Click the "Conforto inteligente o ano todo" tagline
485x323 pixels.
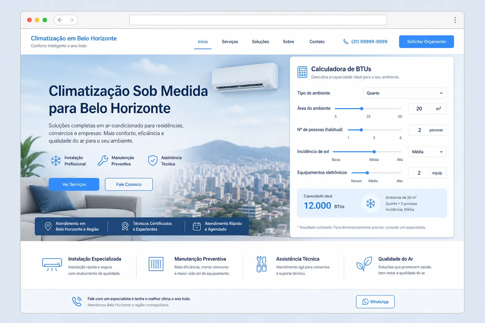(x=59, y=46)
